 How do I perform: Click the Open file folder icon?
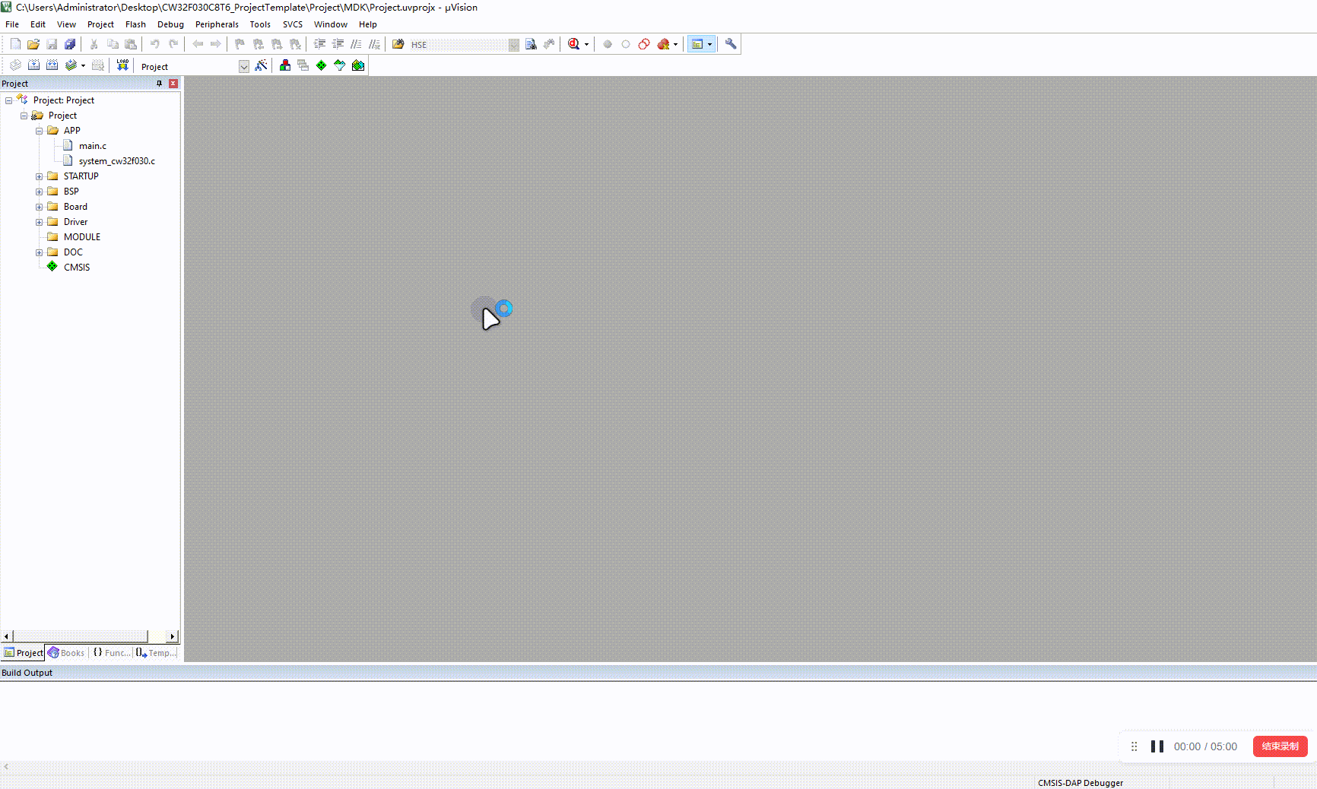tap(33, 44)
